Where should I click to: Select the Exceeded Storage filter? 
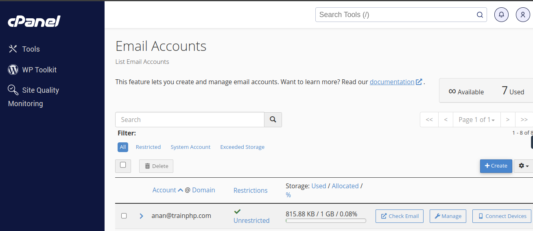(242, 147)
